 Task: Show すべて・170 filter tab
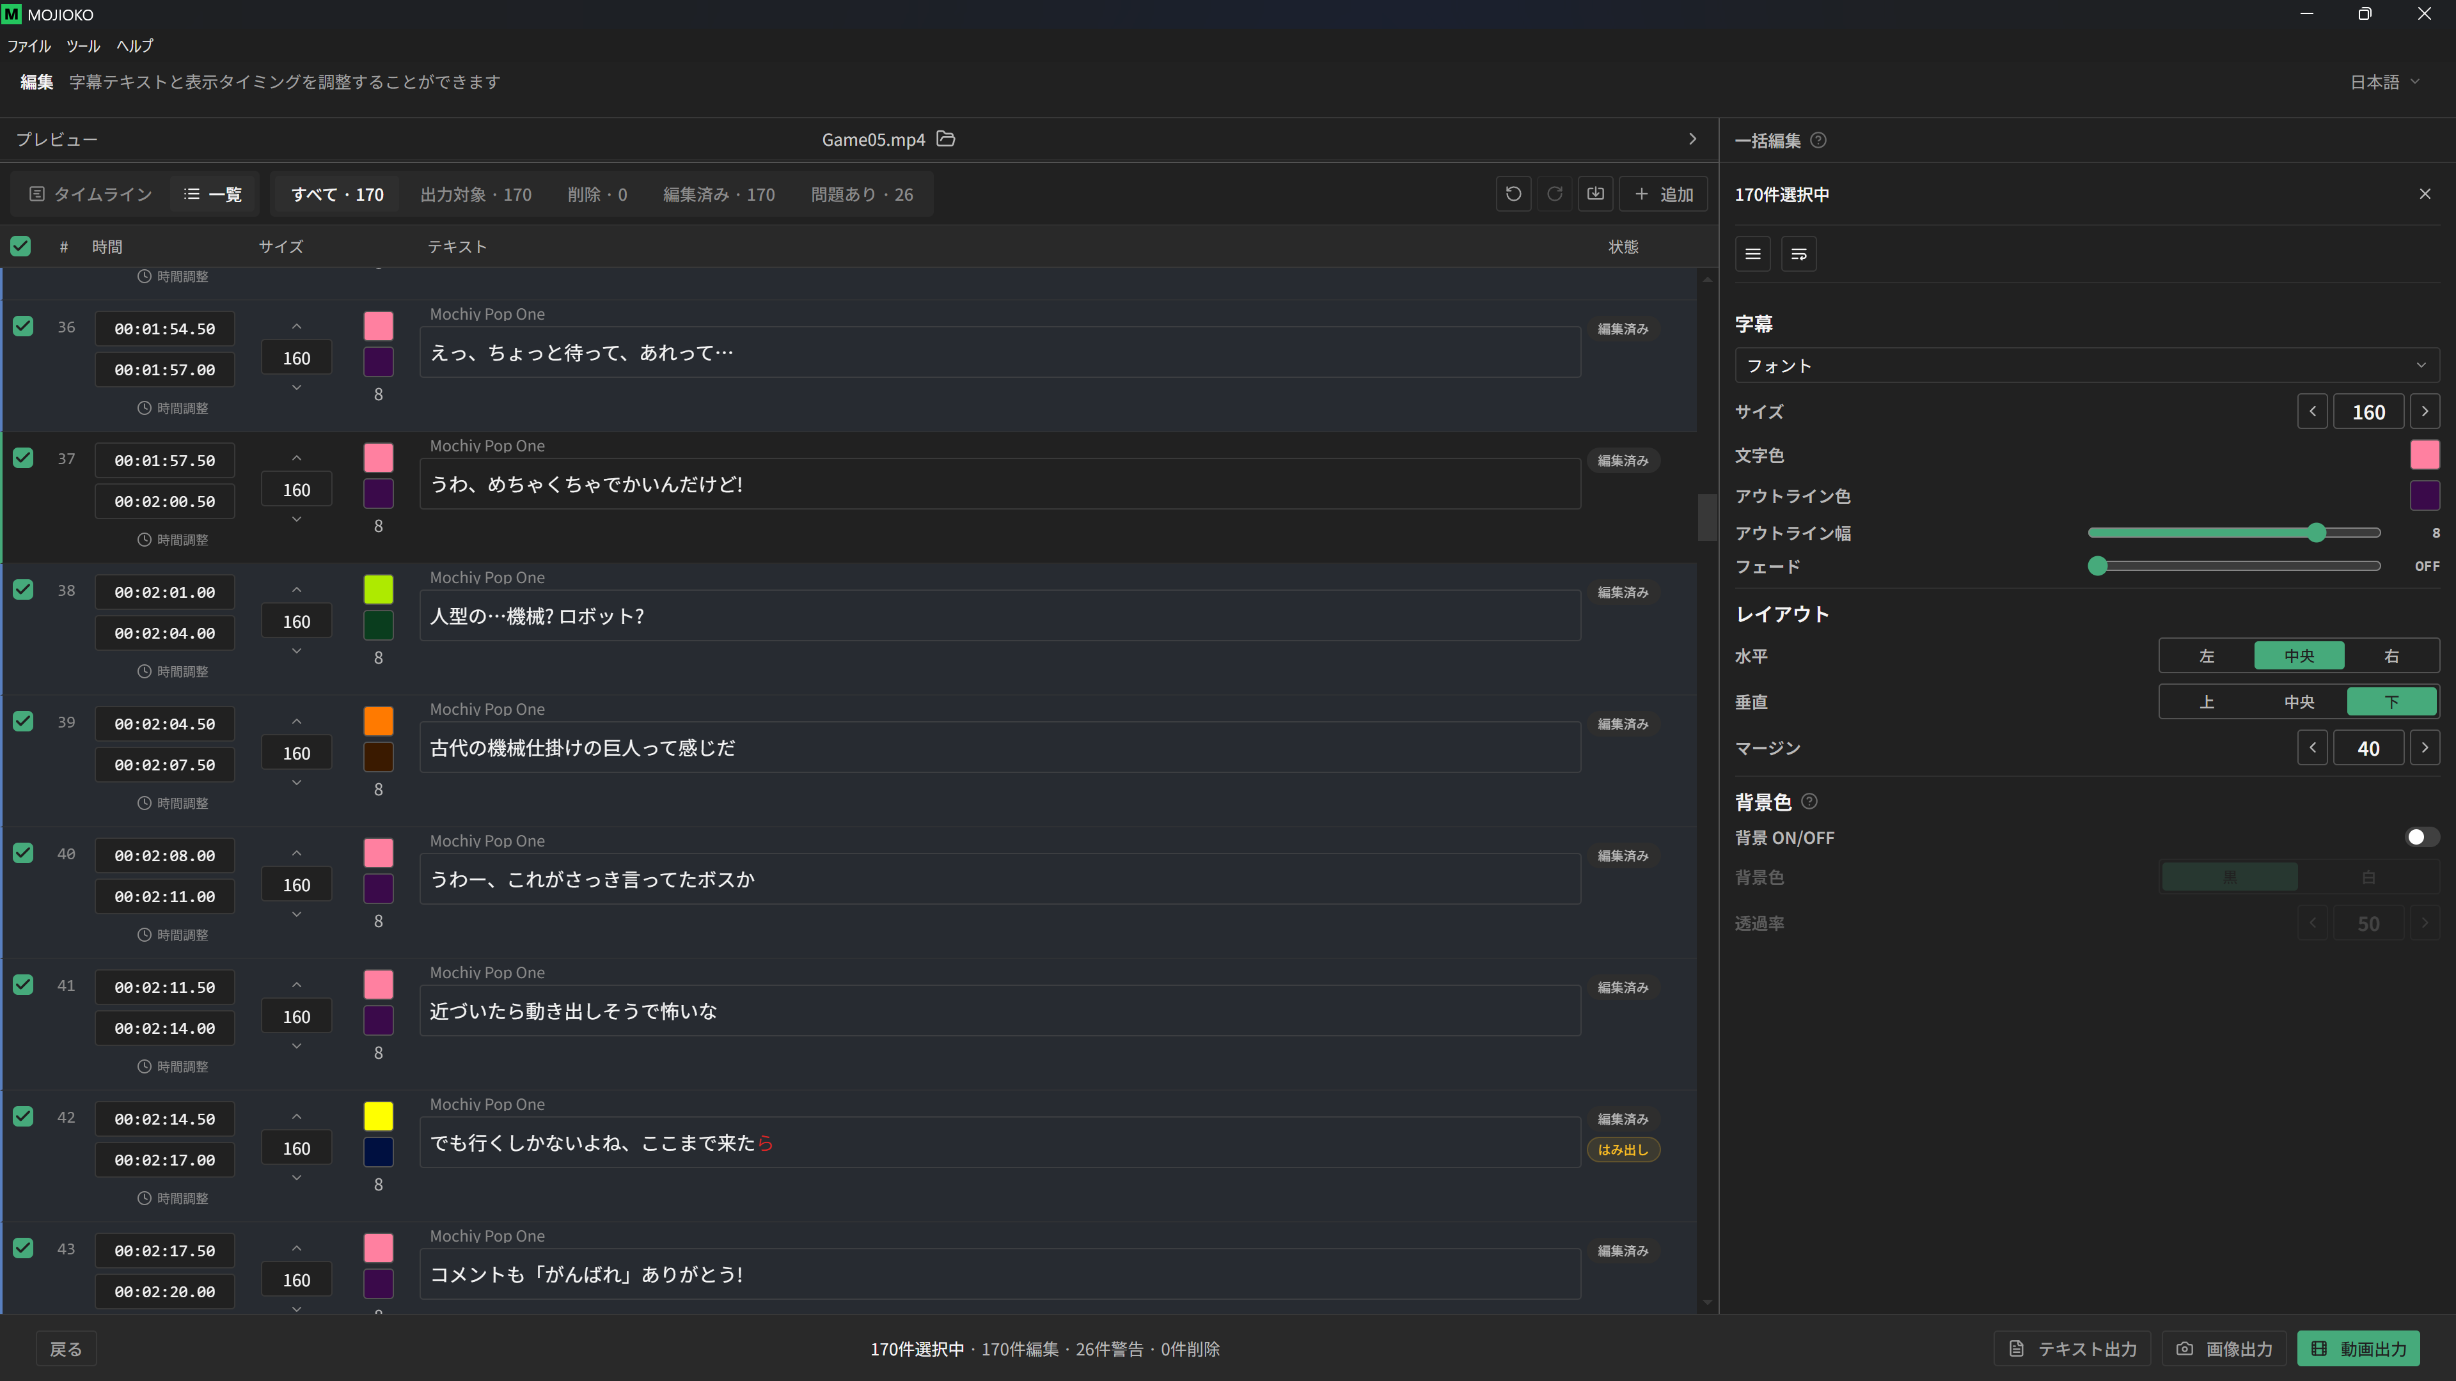338,194
